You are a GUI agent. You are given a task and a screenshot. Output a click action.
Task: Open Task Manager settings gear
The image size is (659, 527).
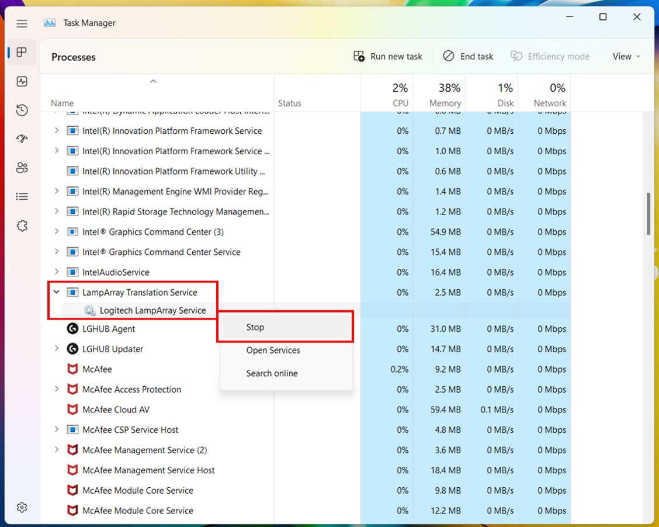22,507
